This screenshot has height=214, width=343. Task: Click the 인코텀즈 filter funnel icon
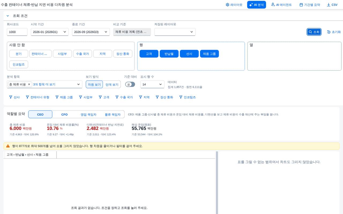click(181, 97)
